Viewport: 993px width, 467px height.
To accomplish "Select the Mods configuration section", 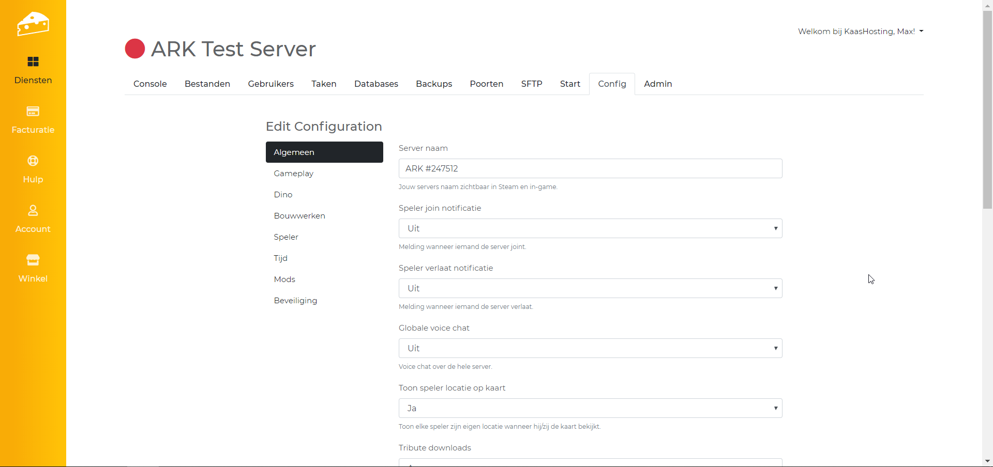I will point(284,279).
